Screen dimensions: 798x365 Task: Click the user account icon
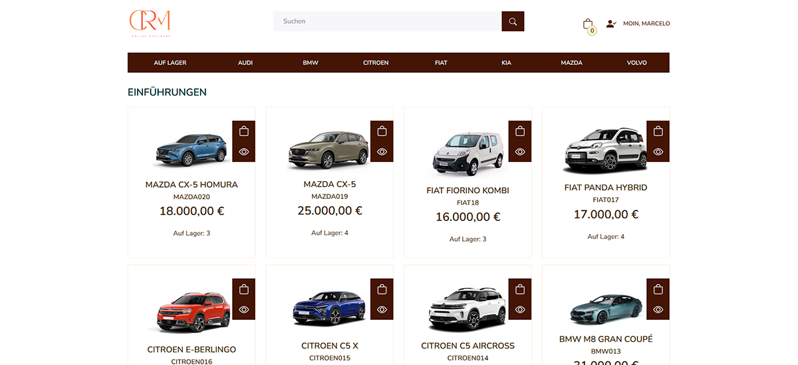[611, 24]
